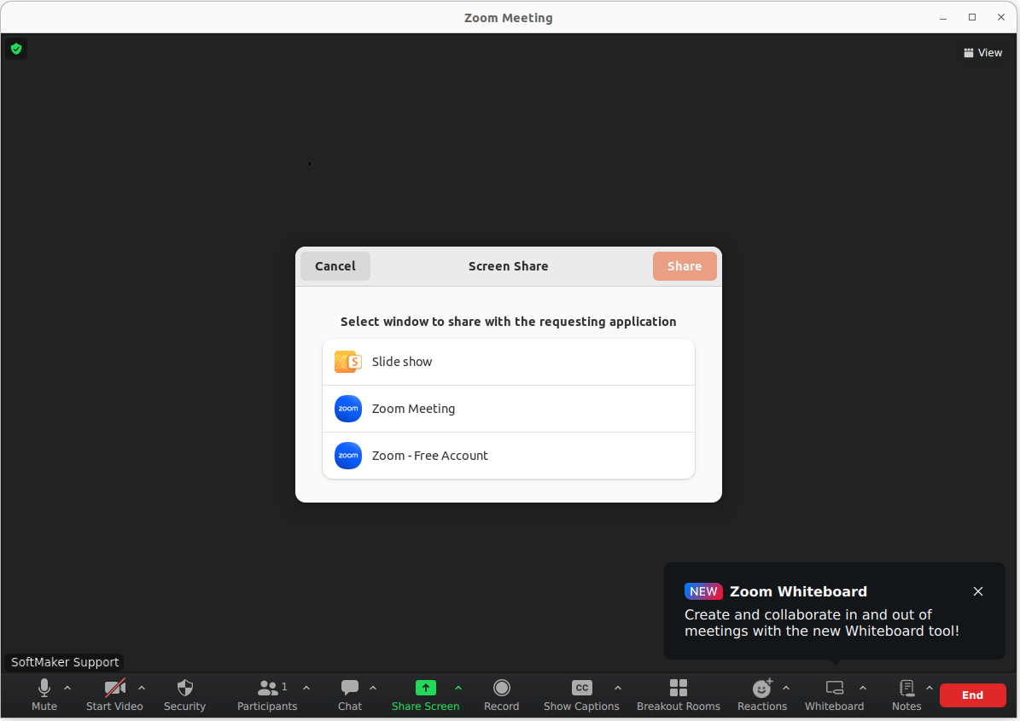1020x721 pixels.
Task: Click the Zoom Meeting row's zoom logo
Action: click(x=348, y=409)
